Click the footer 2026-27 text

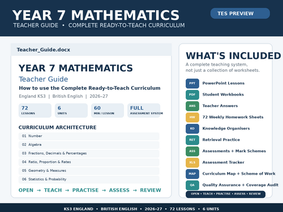tap(153, 209)
